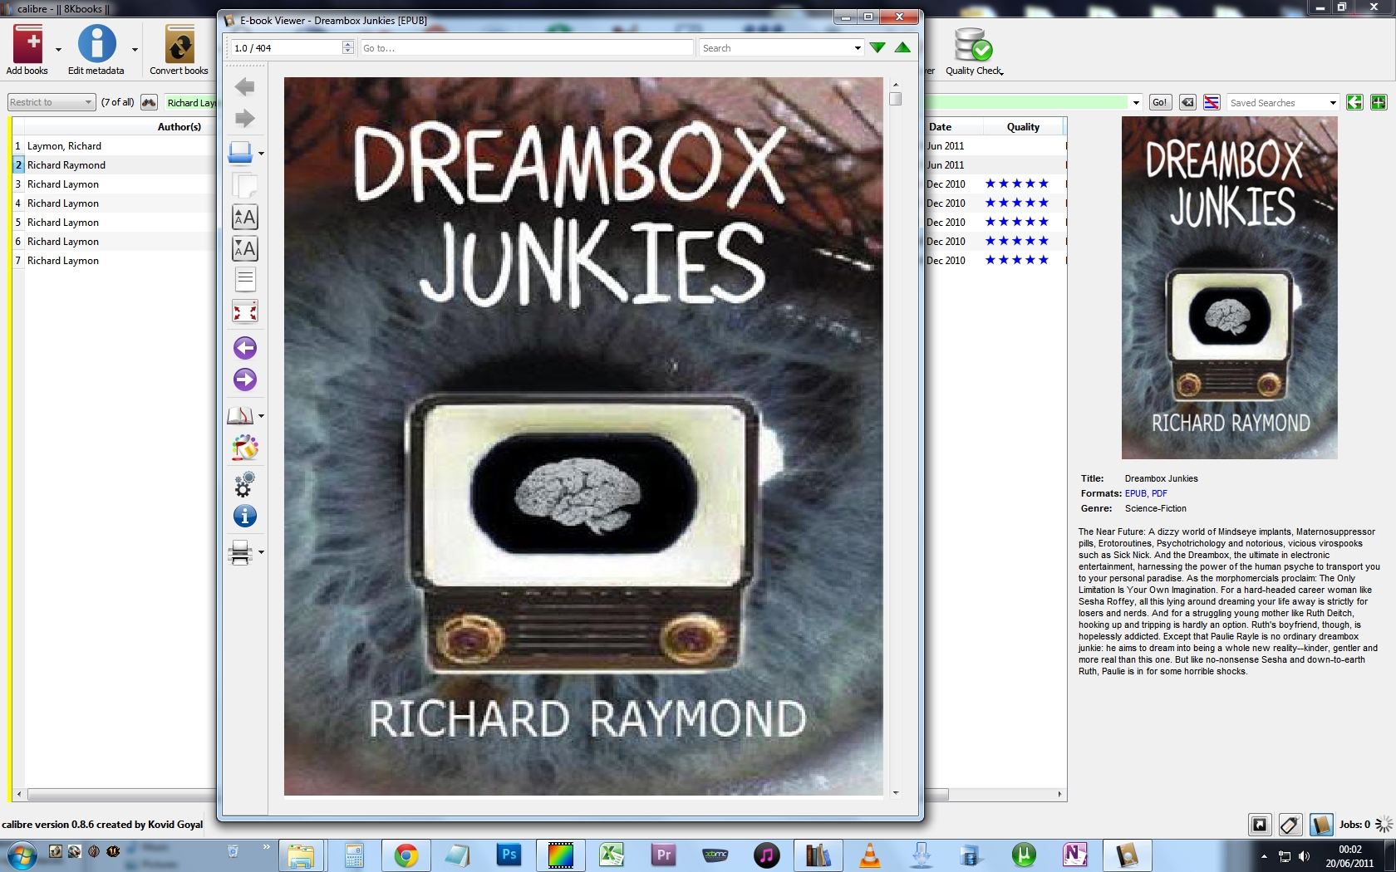Toggle reference mode paint bucket icon
The width and height of the screenshot is (1396, 872).
coord(244,448)
